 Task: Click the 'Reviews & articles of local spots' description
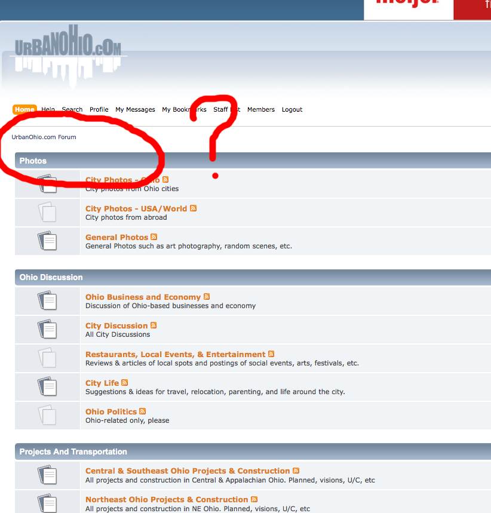pos(222,363)
